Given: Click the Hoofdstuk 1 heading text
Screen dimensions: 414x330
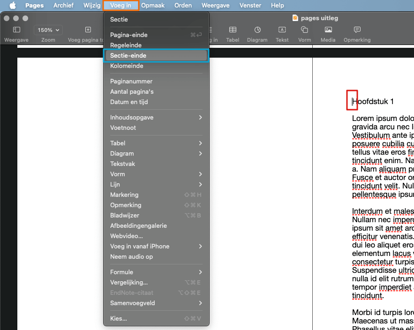Looking at the screenshot, I should coord(373,101).
